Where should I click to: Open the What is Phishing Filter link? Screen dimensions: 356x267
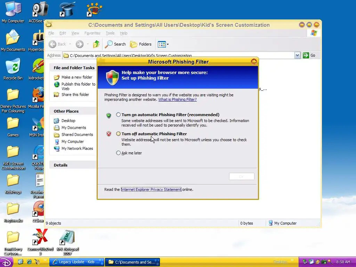[x=177, y=99]
